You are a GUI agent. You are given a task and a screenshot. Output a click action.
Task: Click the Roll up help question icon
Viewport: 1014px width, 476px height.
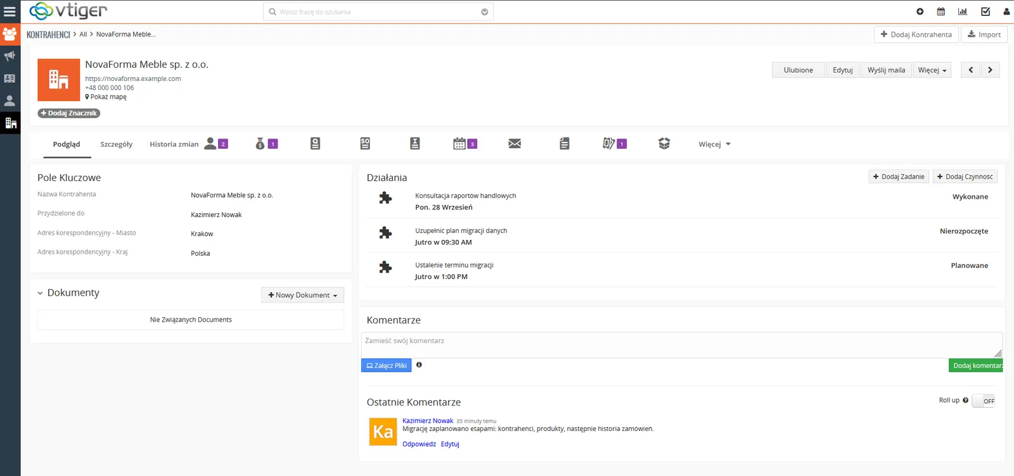coord(965,400)
